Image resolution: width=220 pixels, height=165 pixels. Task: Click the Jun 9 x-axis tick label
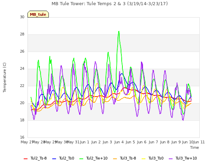176,142
